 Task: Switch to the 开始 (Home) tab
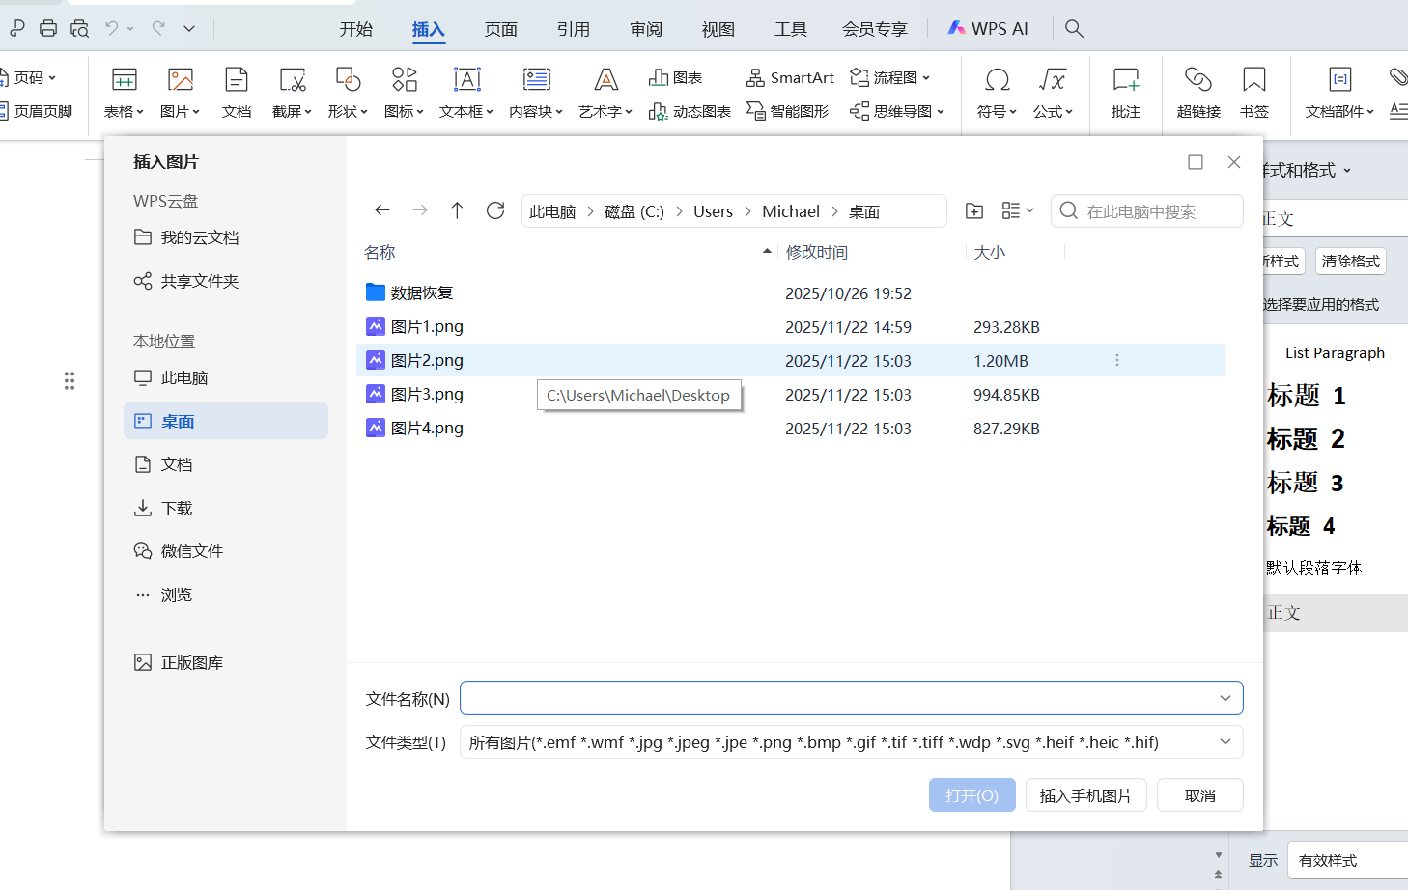355,29
